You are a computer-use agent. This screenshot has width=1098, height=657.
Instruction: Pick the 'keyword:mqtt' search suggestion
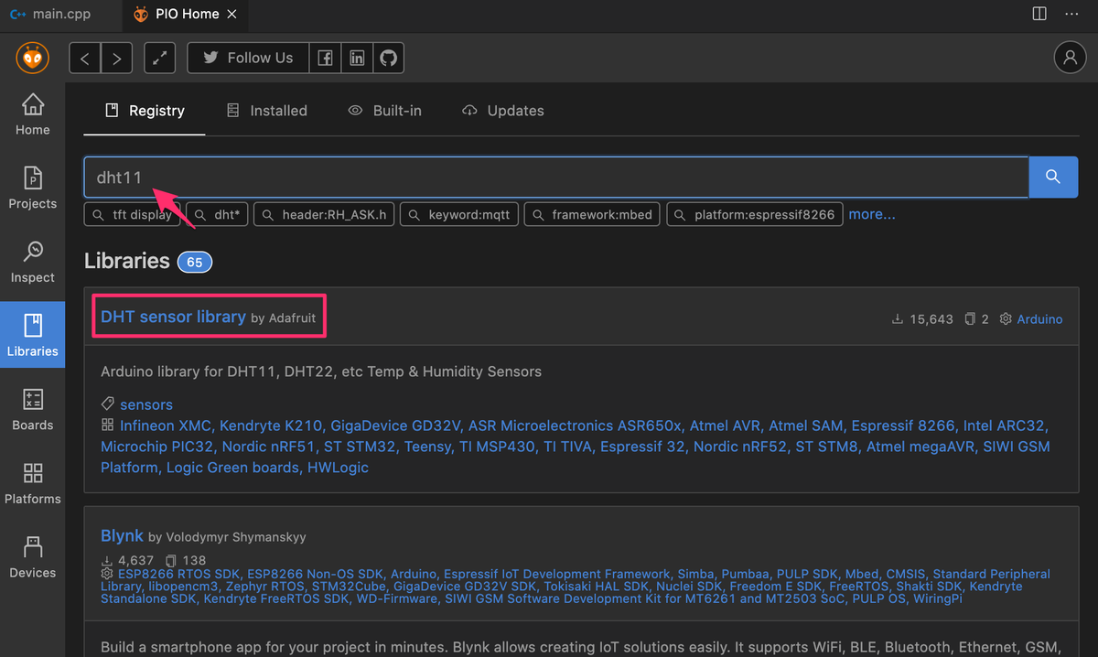(460, 215)
